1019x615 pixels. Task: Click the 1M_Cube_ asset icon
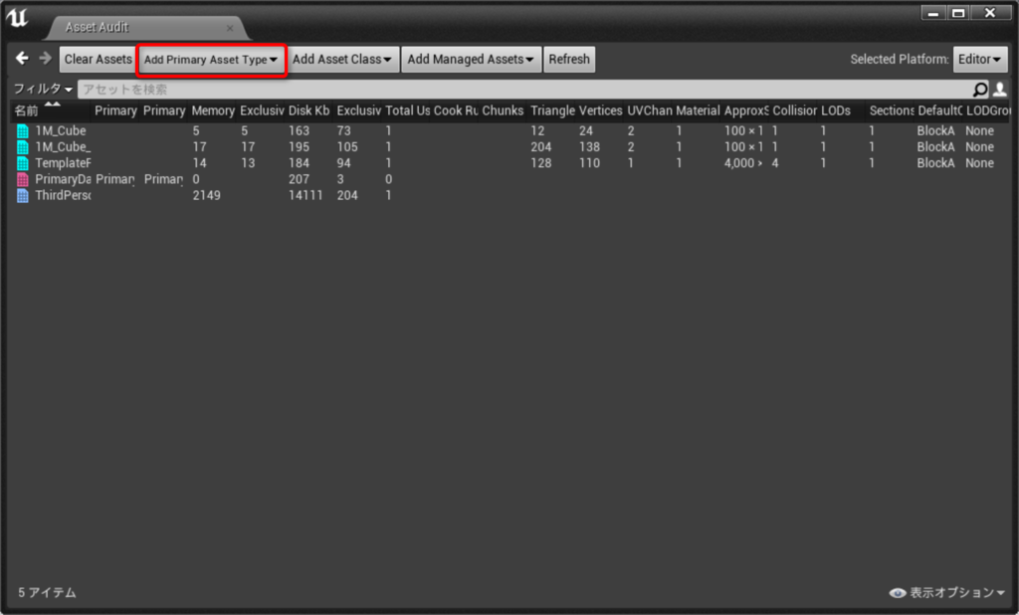point(23,147)
